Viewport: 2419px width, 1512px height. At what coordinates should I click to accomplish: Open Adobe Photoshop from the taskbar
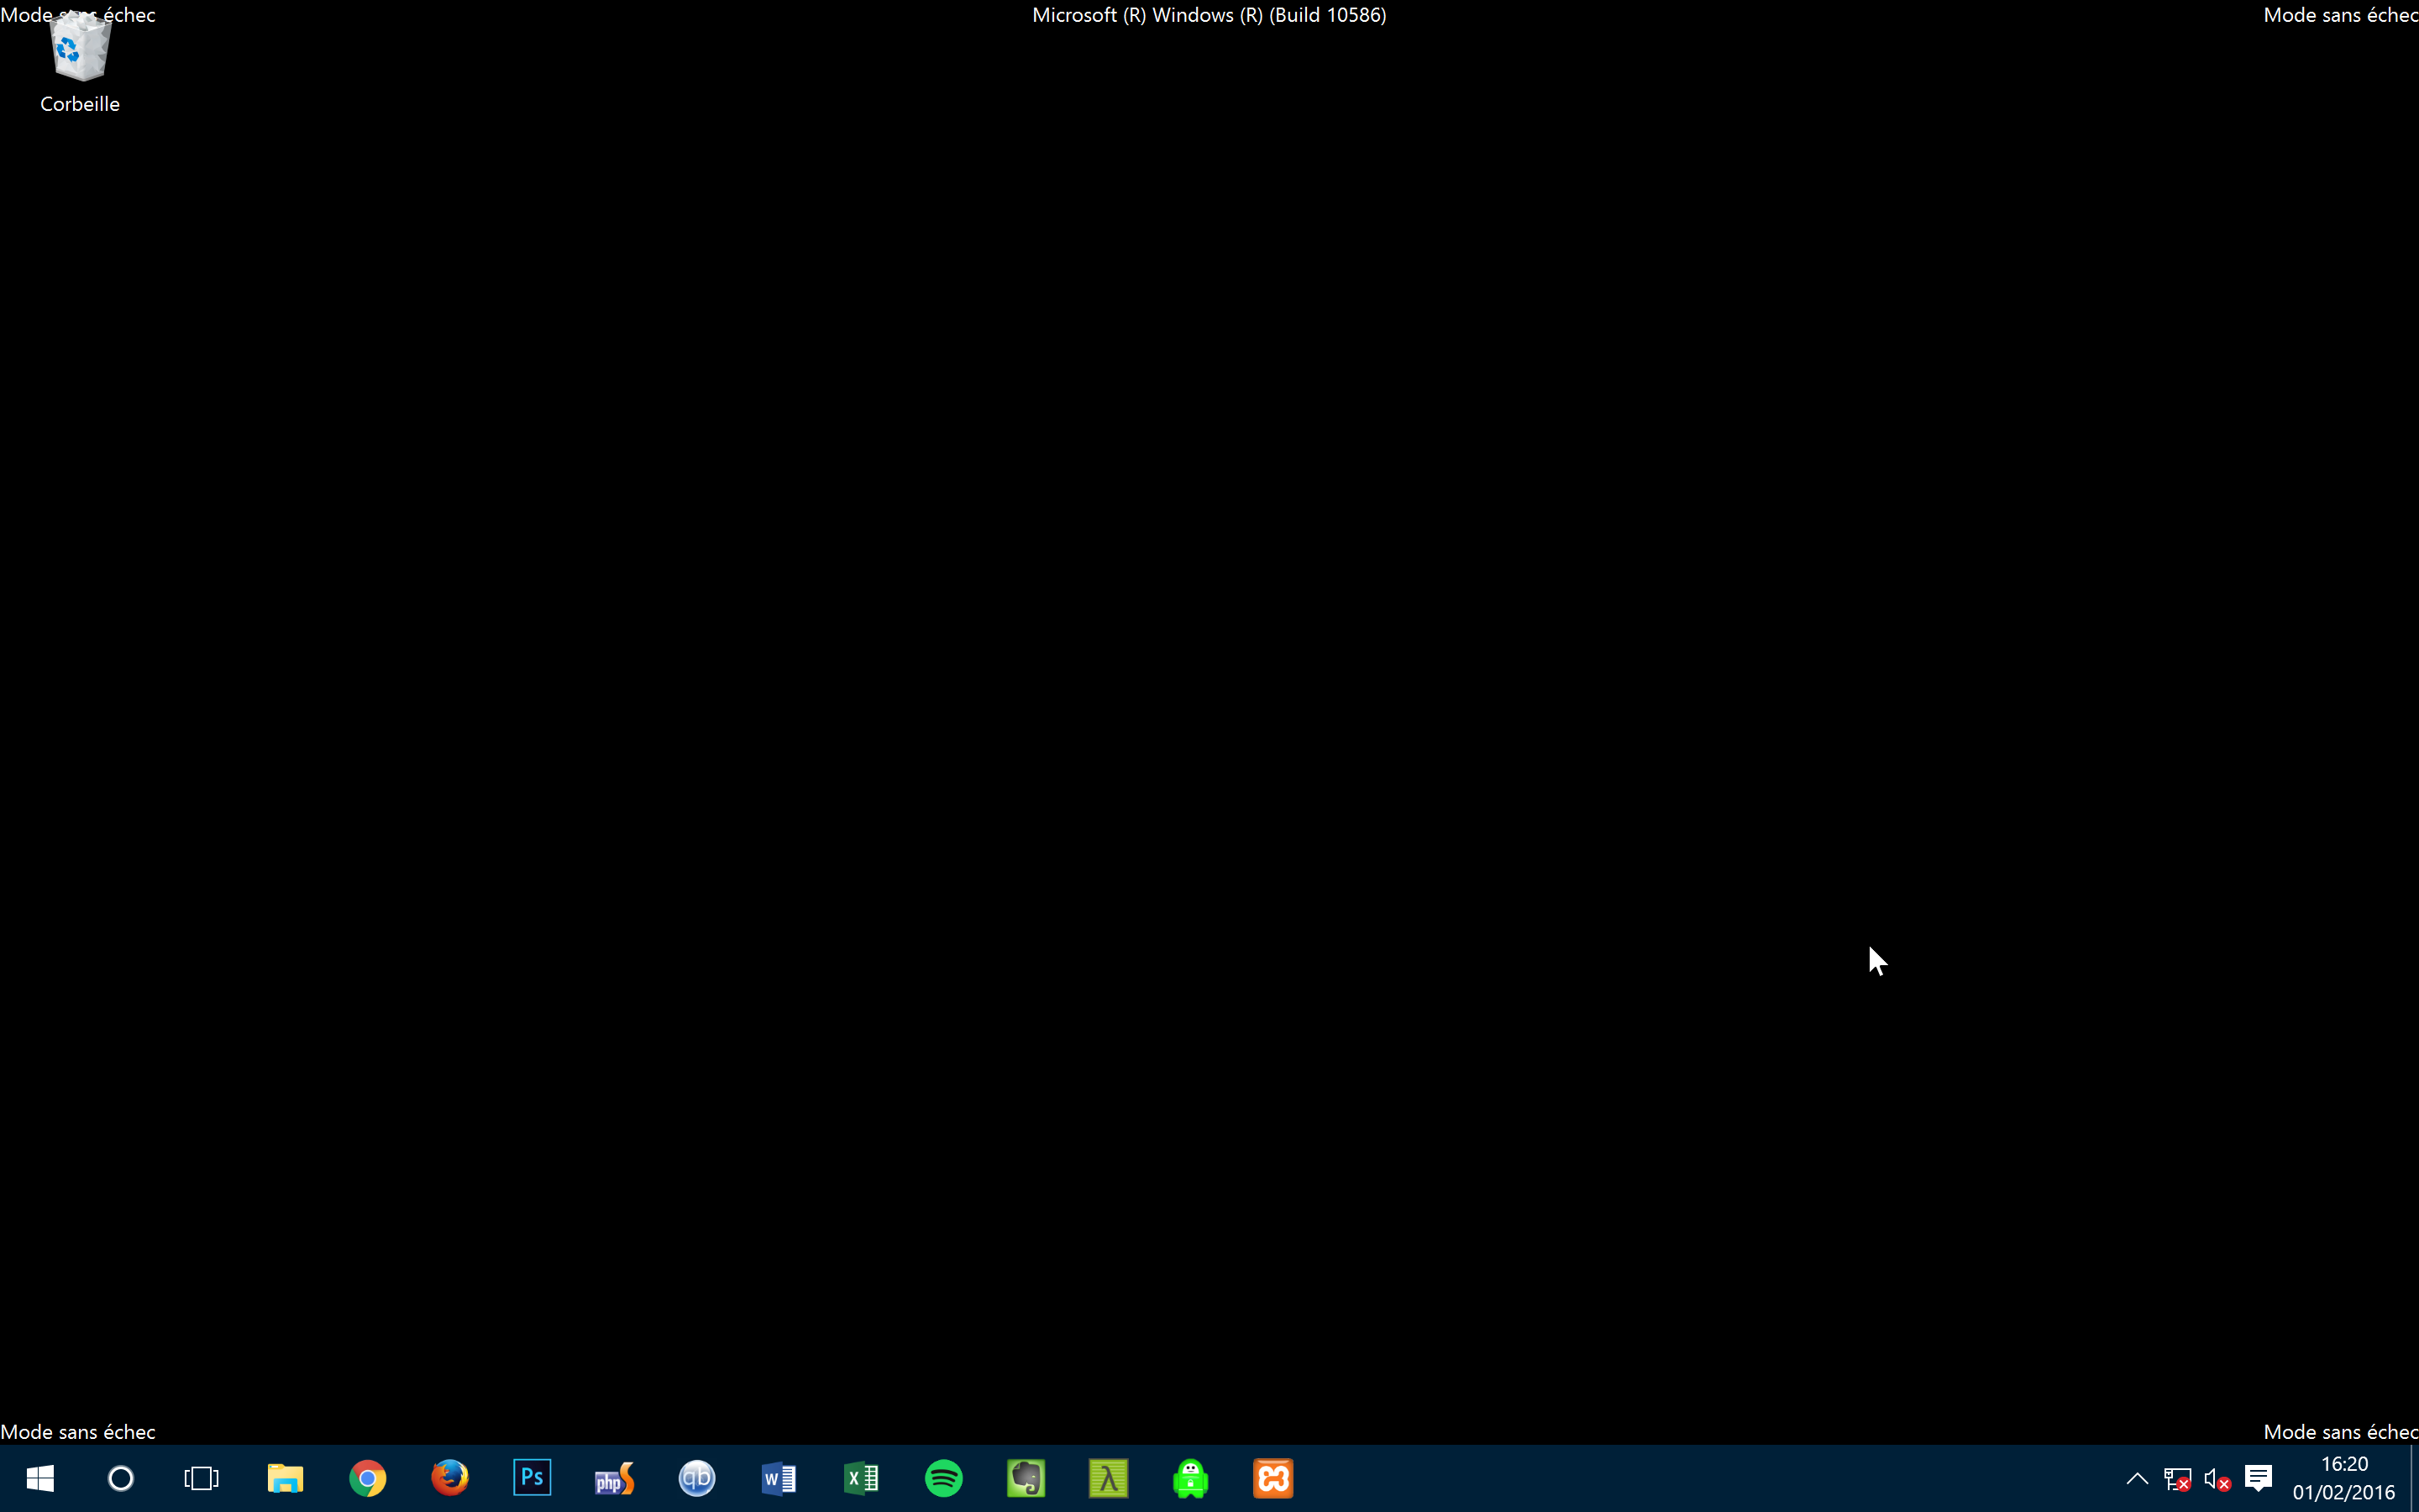pos(532,1478)
